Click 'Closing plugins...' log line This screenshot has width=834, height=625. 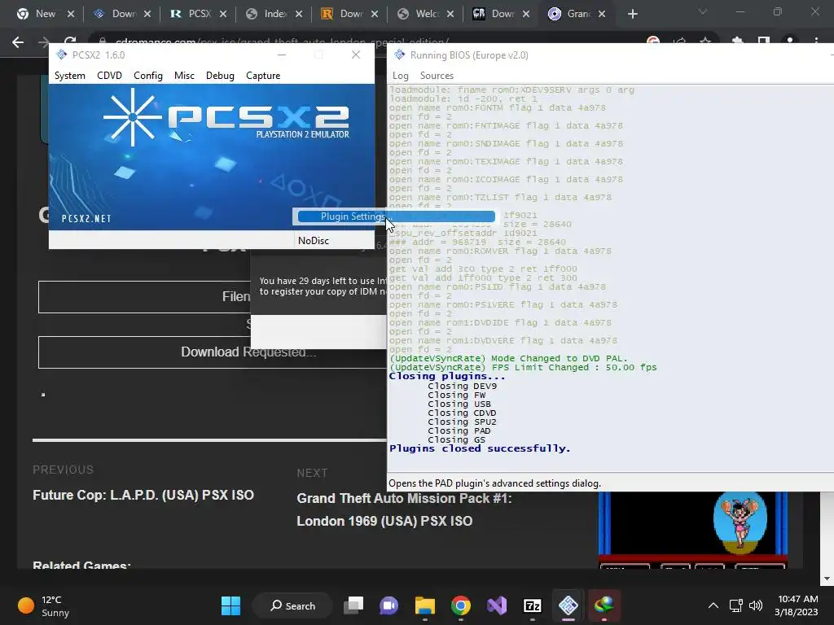point(447,376)
